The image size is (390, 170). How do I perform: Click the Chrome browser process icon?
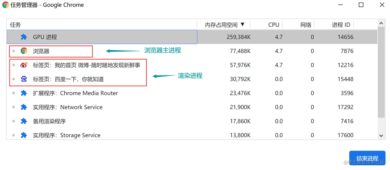pyautogui.click(x=24, y=51)
